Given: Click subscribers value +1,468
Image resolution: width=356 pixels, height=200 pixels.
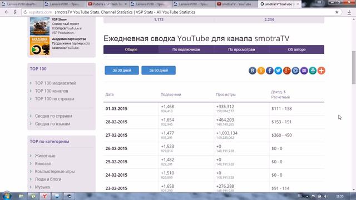Looking at the screenshot, I should 167,107.
